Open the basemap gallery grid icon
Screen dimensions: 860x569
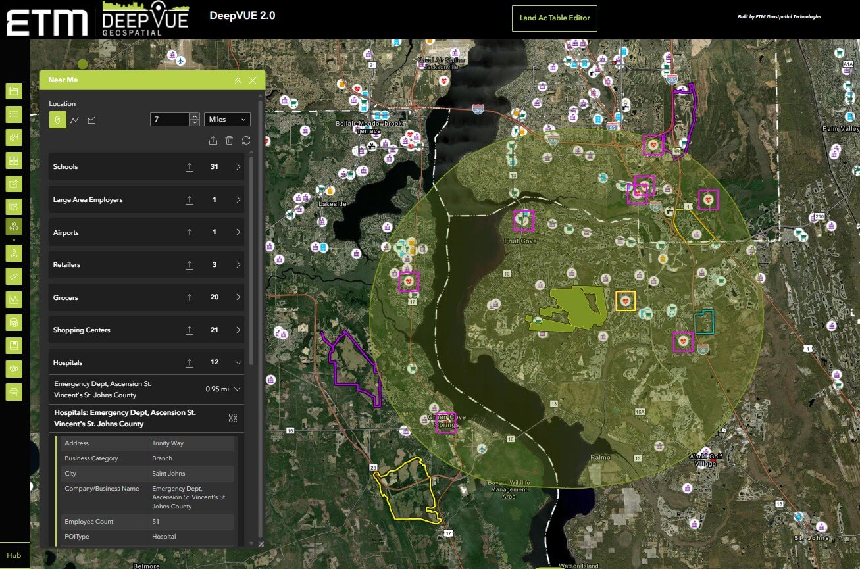tap(14, 161)
